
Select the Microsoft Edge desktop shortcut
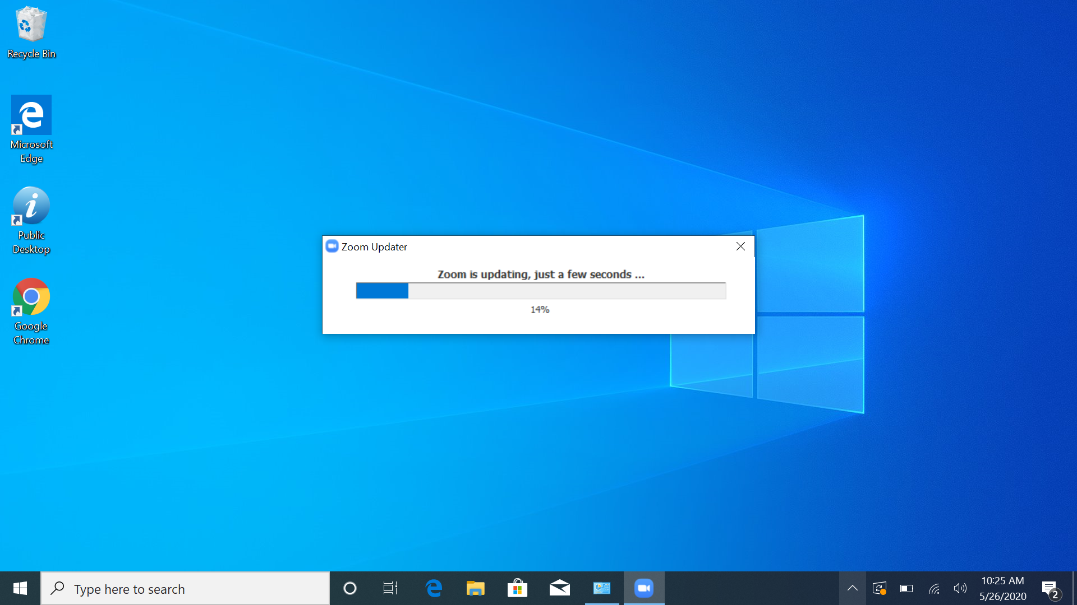pos(31,129)
